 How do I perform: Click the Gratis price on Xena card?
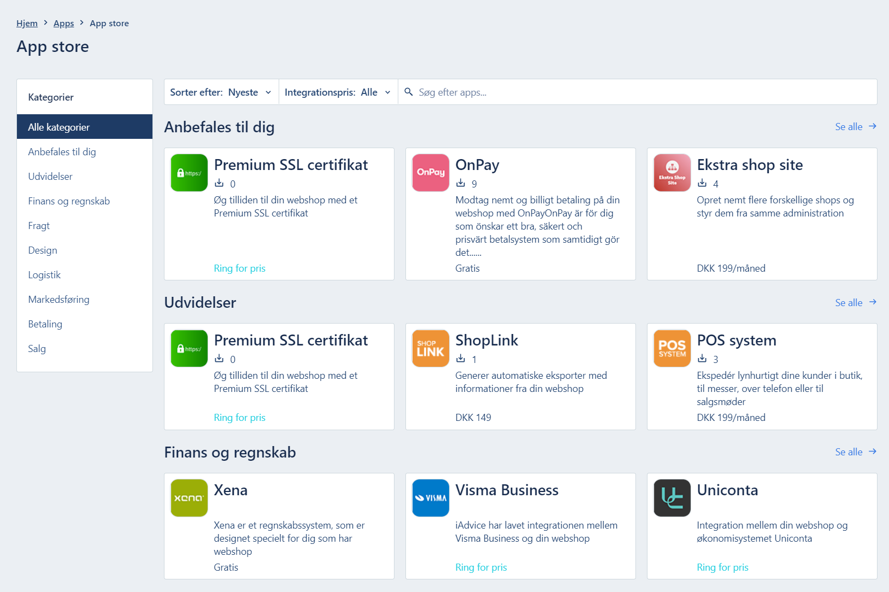[x=226, y=567]
